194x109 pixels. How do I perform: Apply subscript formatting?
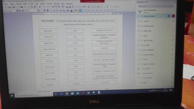[x=64, y=11]
